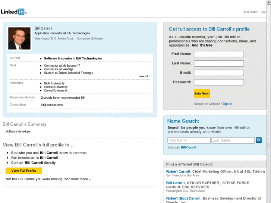Open Bill Carroll's profile photo
The image size is (271, 203).
pyautogui.click(x=19, y=38)
